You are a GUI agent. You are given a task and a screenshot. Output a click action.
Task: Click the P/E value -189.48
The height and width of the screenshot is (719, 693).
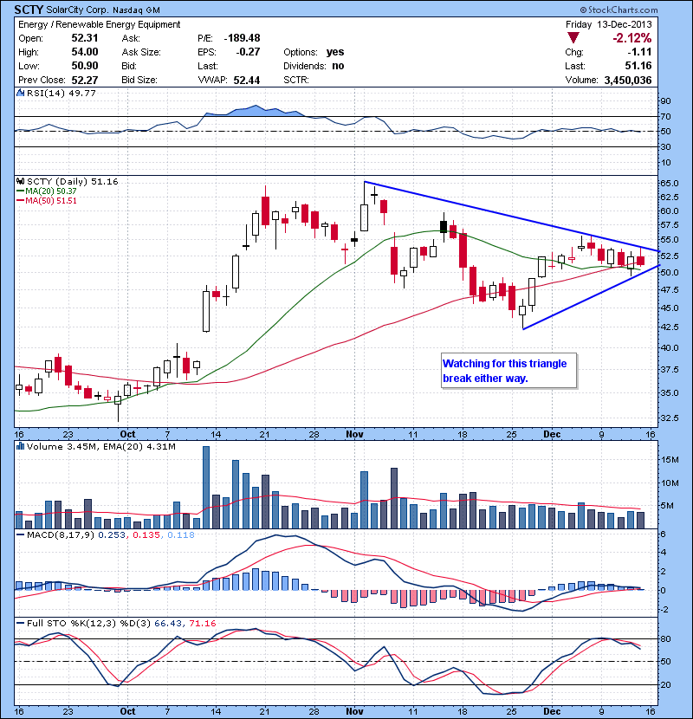[243, 38]
